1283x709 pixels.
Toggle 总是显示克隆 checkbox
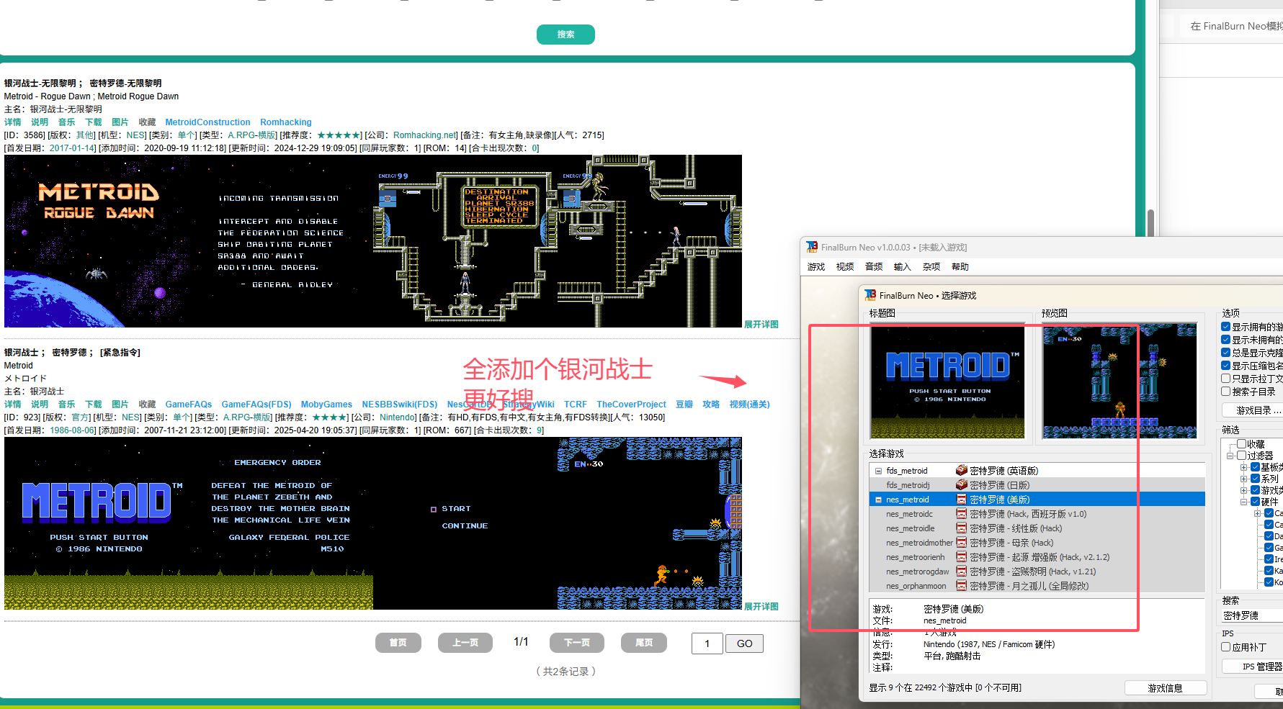tap(1225, 353)
